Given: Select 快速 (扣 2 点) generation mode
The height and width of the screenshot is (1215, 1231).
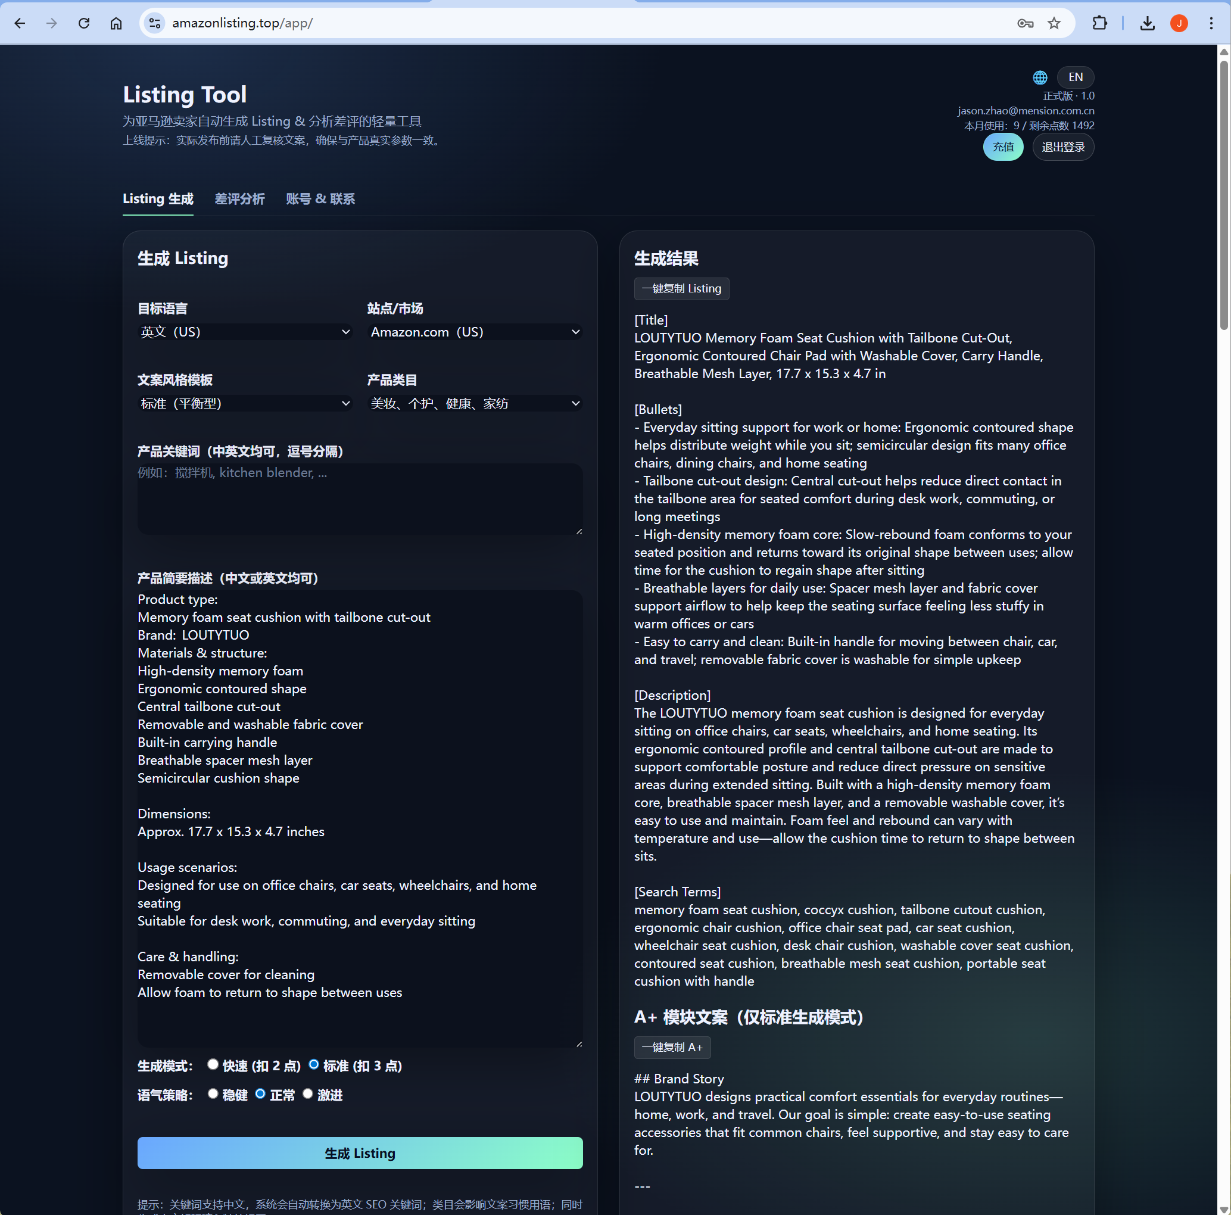Looking at the screenshot, I should tap(213, 1065).
